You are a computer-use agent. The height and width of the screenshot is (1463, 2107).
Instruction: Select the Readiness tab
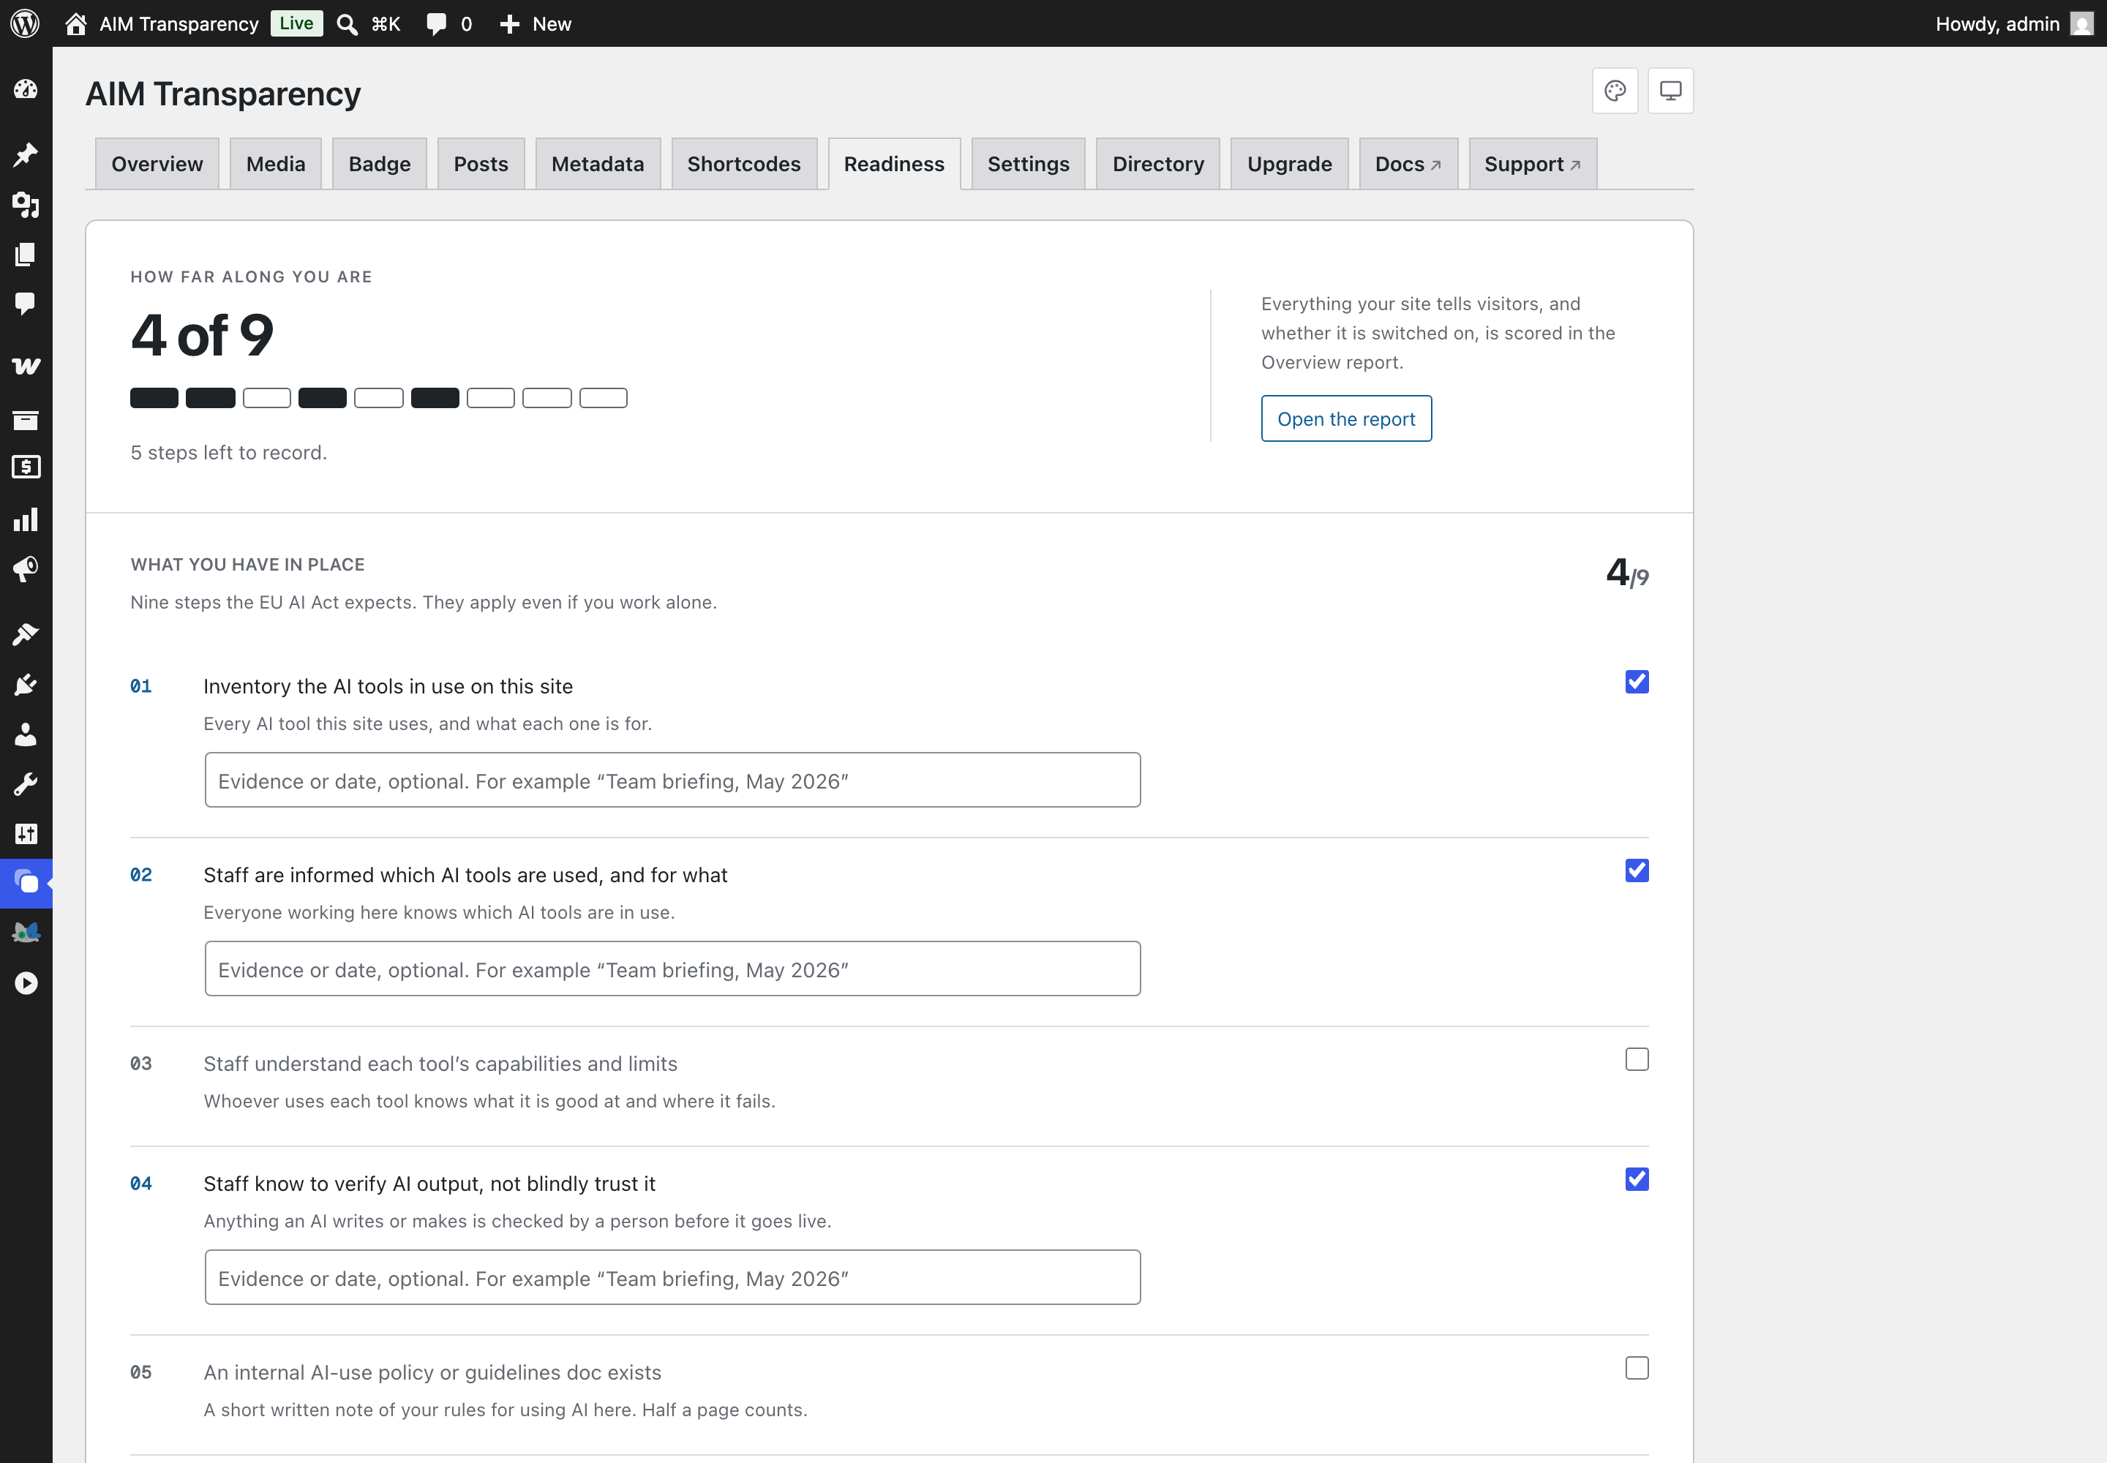click(894, 164)
